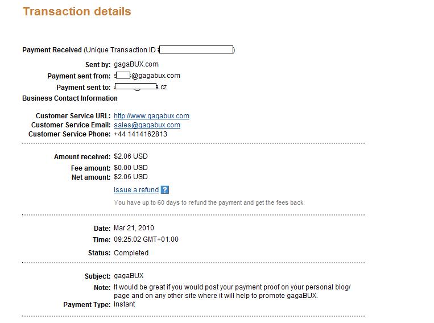Click the Issue a refund link
Screen dimensions: 434x323
click(x=136, y=190)
